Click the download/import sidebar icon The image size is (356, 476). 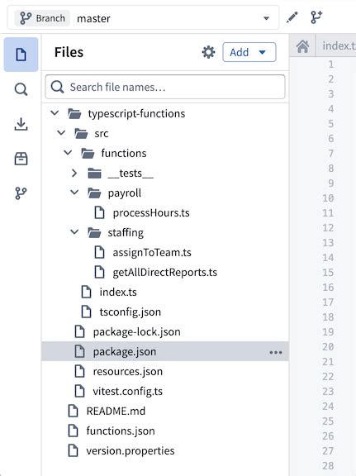point(21,124)
